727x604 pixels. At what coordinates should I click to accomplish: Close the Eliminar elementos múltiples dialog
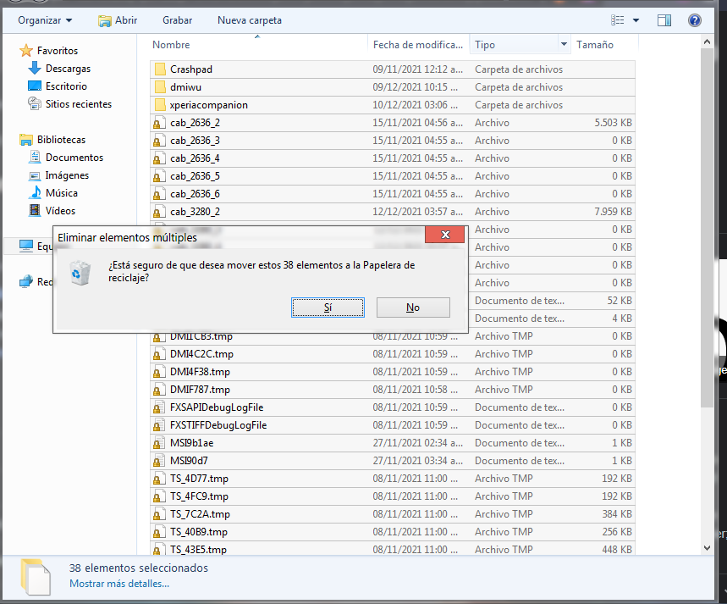(445, 235)
